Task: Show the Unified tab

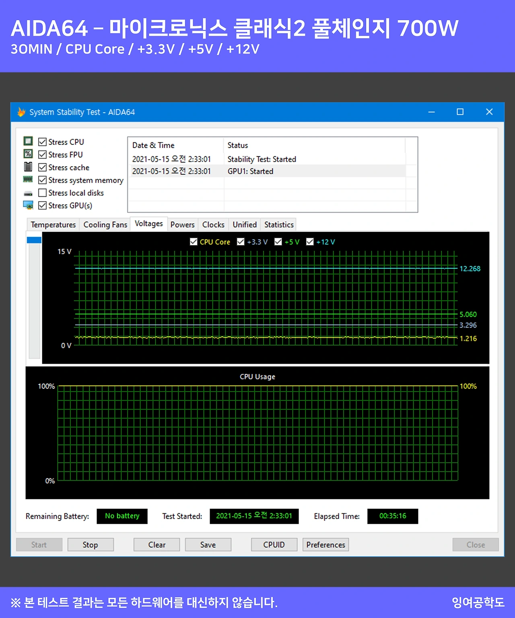Action: [245, 225]
